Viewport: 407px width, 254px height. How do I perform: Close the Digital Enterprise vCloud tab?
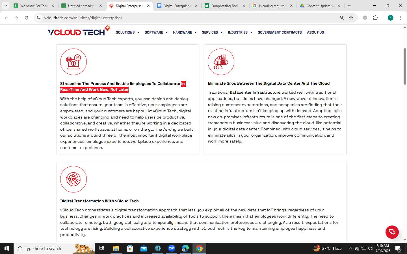[x=148, y=6]
